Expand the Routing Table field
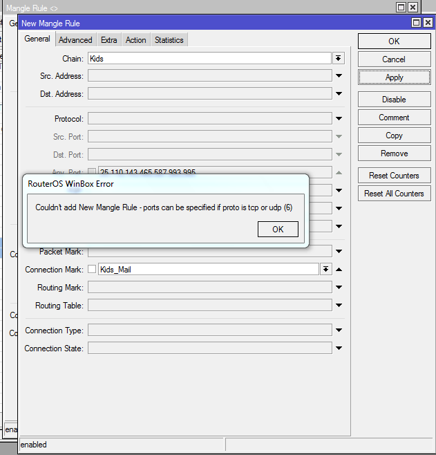The image size is (436, 455). point(339,305)
